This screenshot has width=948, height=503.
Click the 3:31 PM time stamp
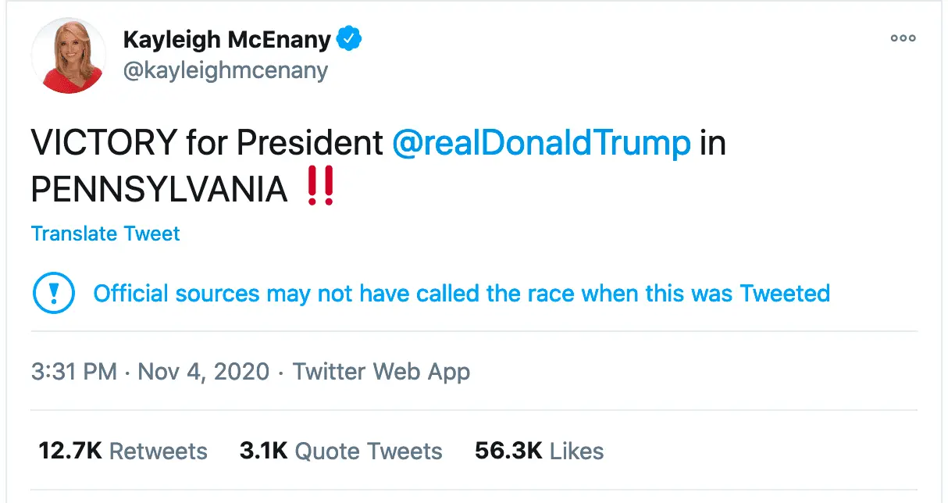tap(74, 371)
